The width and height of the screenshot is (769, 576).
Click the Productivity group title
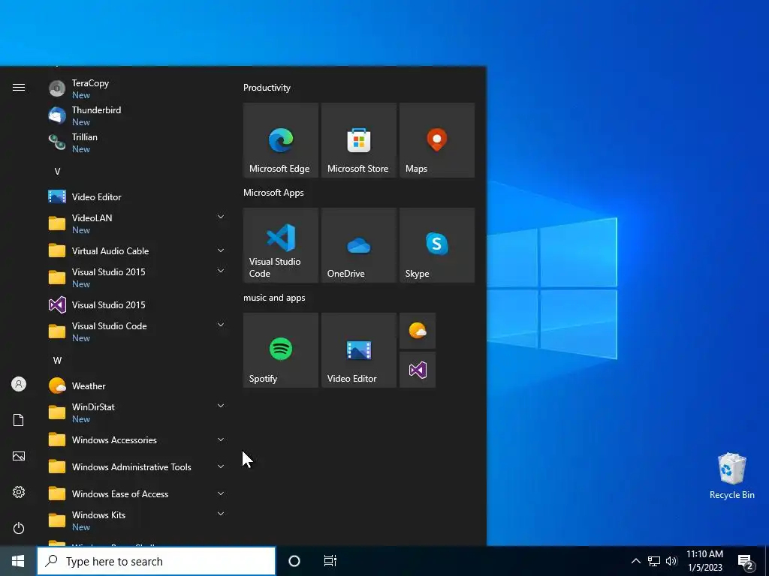tap(267, 88)
